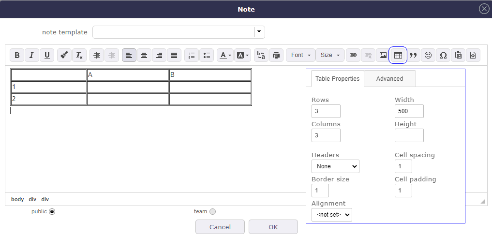Insert a special character (Omega)
This screenshot has height=236, width=492.
pos(443,55)
